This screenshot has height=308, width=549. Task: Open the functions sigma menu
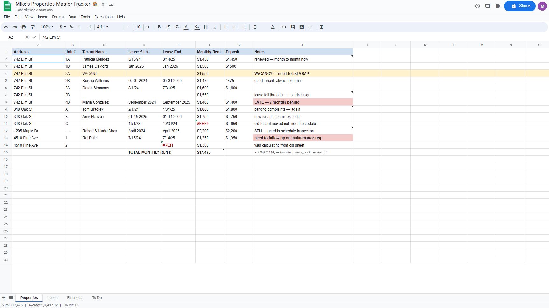click(x=322, y=27)
